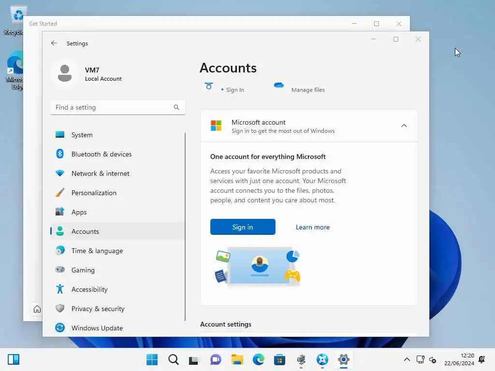
Task: Click the Network wifi icon in sidebar
Action: coord(59,173)
